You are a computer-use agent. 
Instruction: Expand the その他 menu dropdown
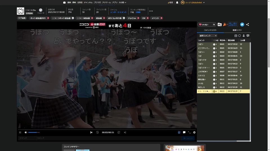(122, 3)
